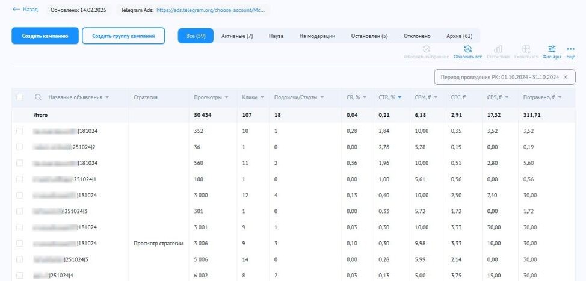Click the Назад link text

(x=30, y=10)
